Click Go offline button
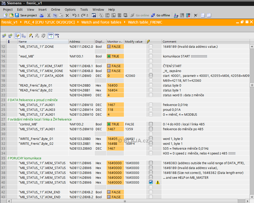Viewport: 254px width, 203px height. (x=160, y=15)
